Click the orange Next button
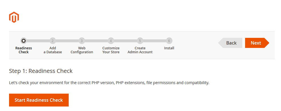Viewport: 281px width, 111px height. pyautogui.click(x=257, y=43)
